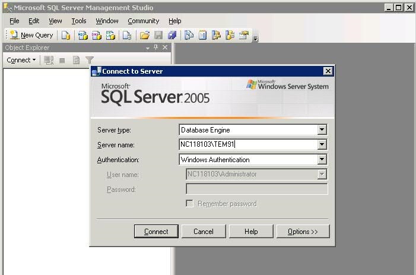Image resolution: width=416 pixels, height=275 pixels.
Task: Open Object Explorer window position menu arrow
Action: coord(148,48)
